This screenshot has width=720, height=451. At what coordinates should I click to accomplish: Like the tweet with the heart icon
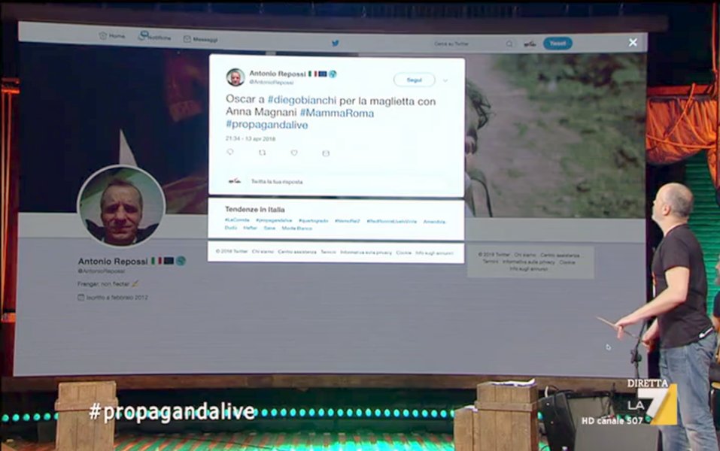point(294,153)
